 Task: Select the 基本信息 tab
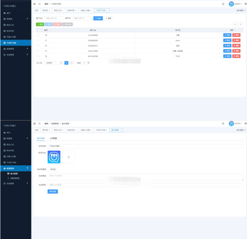41,138
